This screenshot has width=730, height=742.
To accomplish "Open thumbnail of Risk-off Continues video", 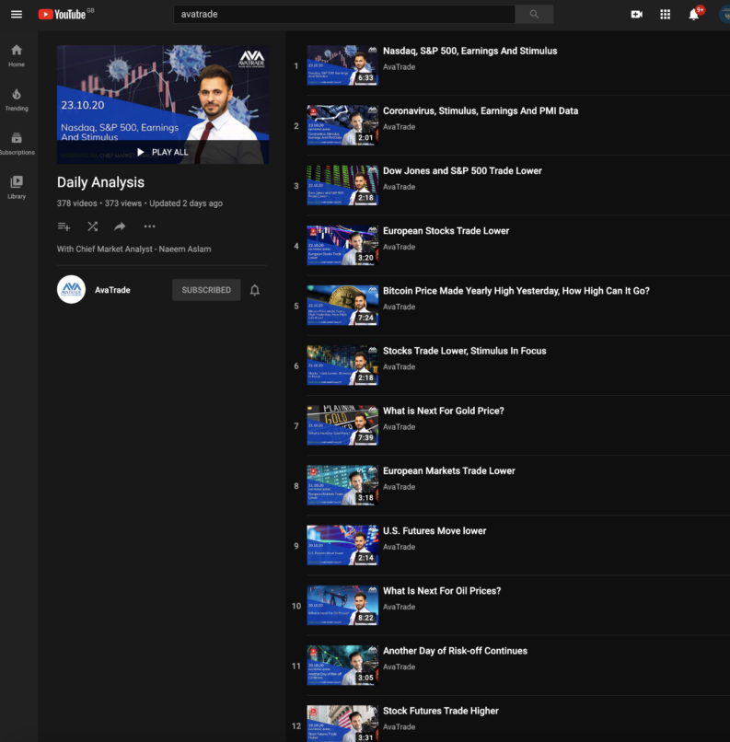I will pyautogui.click(x=342, y=666).
